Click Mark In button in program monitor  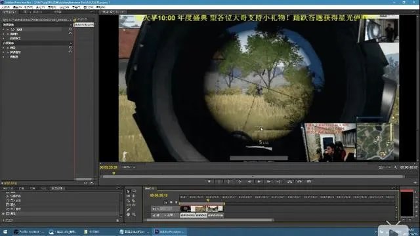tap(219, 182)
